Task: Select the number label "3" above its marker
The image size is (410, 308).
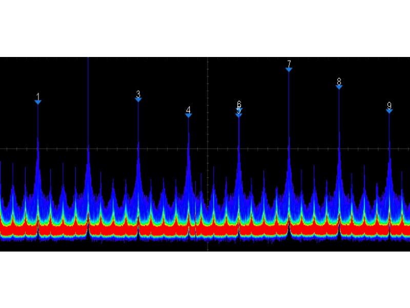Action: tap(138, 93)
